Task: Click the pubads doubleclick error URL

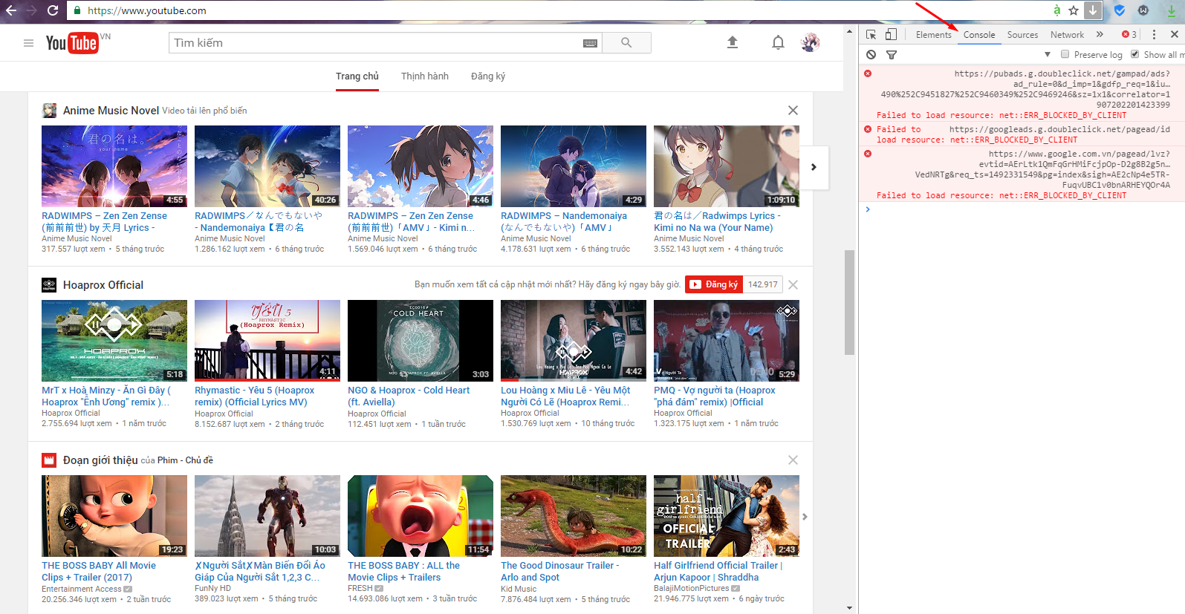Action: click(1025, 89)
